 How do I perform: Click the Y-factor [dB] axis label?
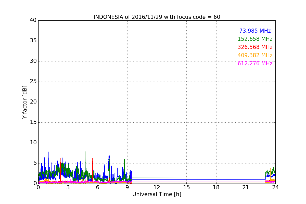point(25,102)
